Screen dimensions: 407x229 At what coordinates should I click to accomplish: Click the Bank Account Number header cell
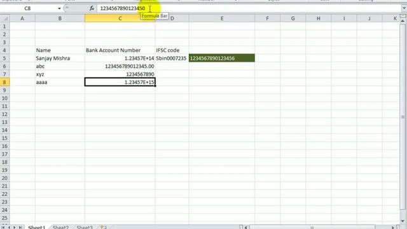[x=120, y=50]
